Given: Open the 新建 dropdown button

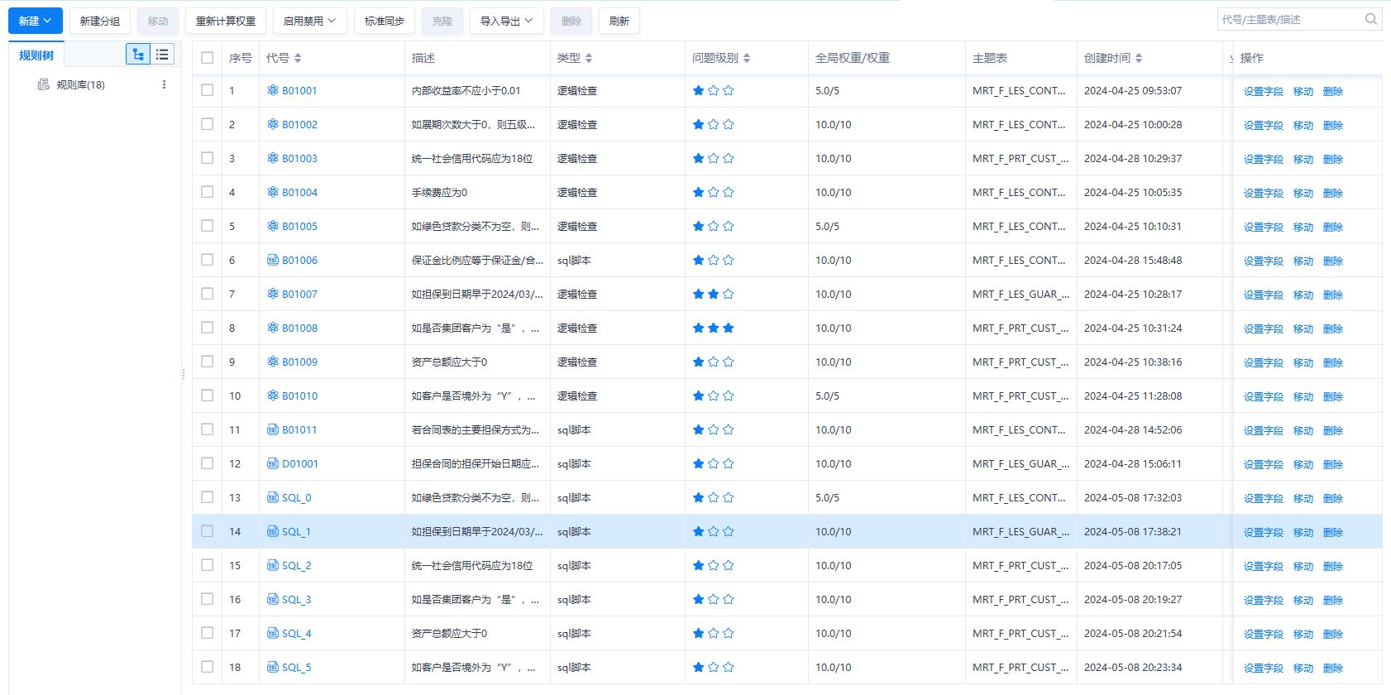Looking at the screenshot, I should pos(36,21).
